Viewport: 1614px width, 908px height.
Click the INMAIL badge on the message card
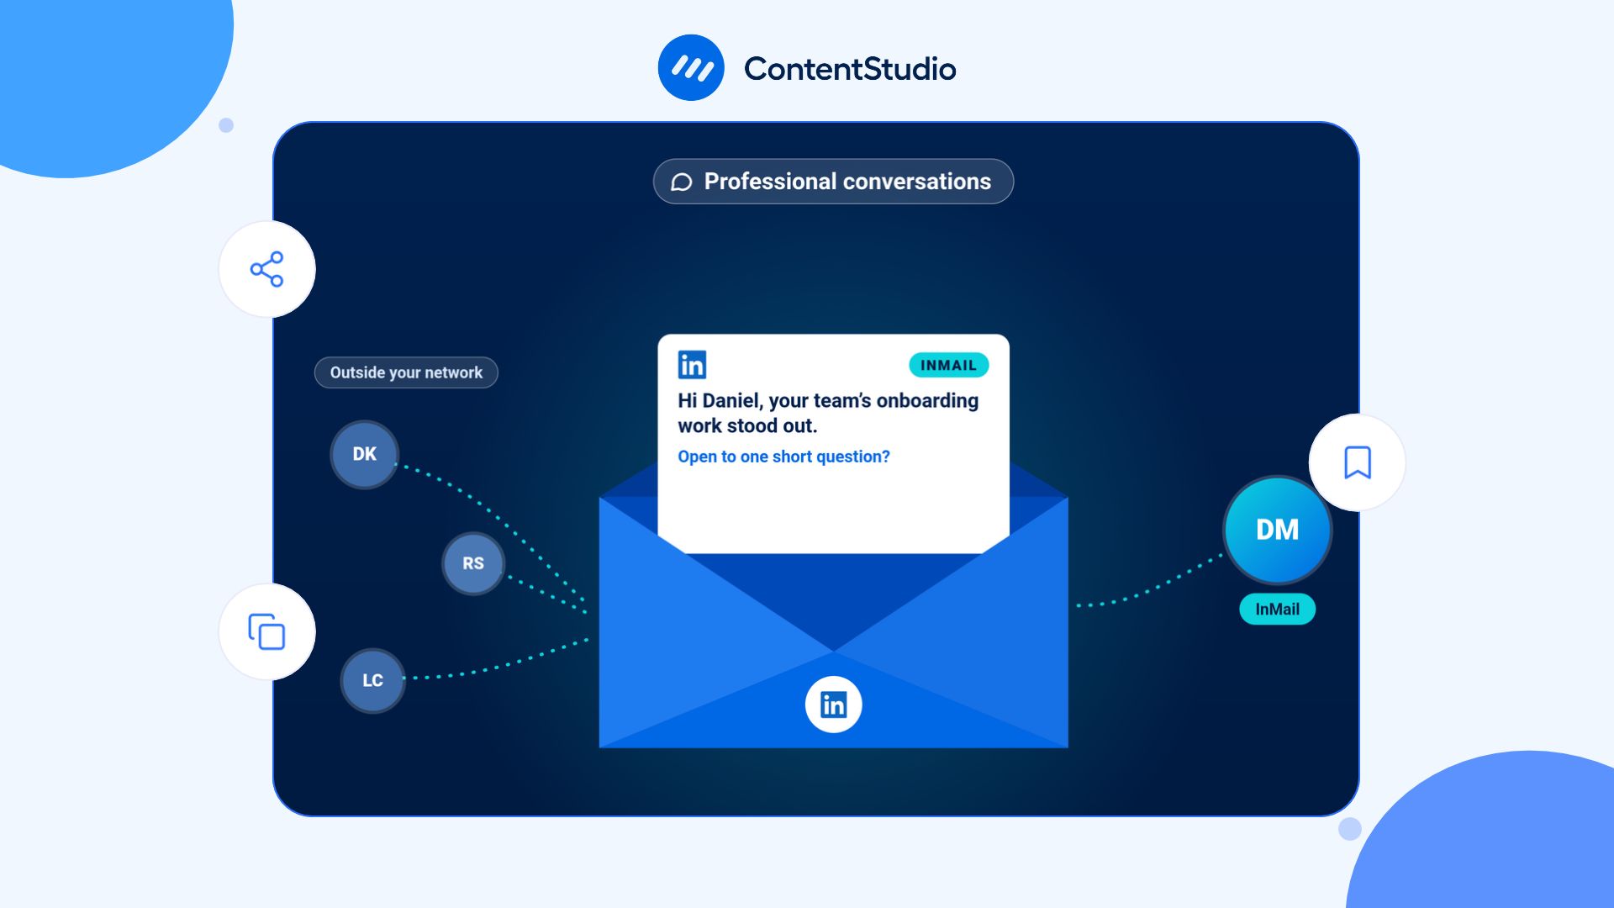tap(948, 365)
